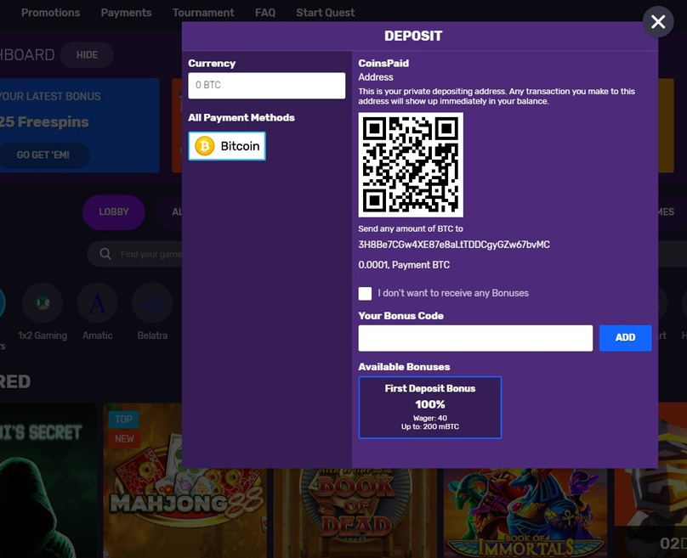The image size is (687, 558).
Task: Click the blue ADD button
Action: click(x=625, y=338)
